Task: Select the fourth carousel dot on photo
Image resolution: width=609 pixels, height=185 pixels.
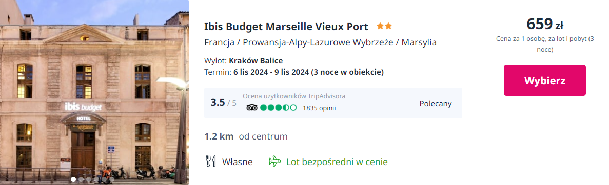Action: pos(96,179)
